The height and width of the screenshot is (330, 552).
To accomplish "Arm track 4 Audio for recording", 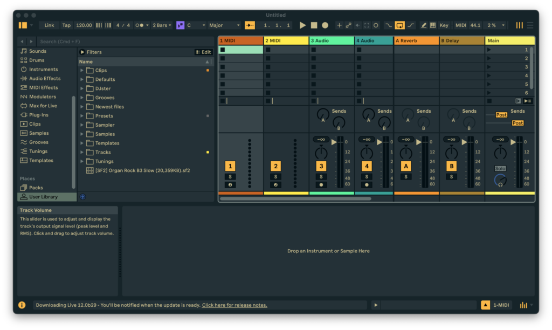I will tap(367, 184).
